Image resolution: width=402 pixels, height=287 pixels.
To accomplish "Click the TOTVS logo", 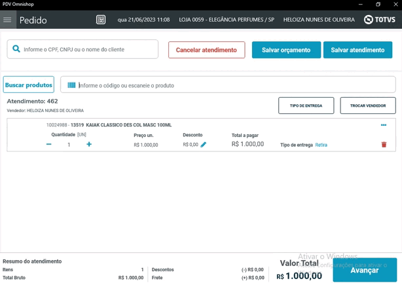I will pos(380,20).
